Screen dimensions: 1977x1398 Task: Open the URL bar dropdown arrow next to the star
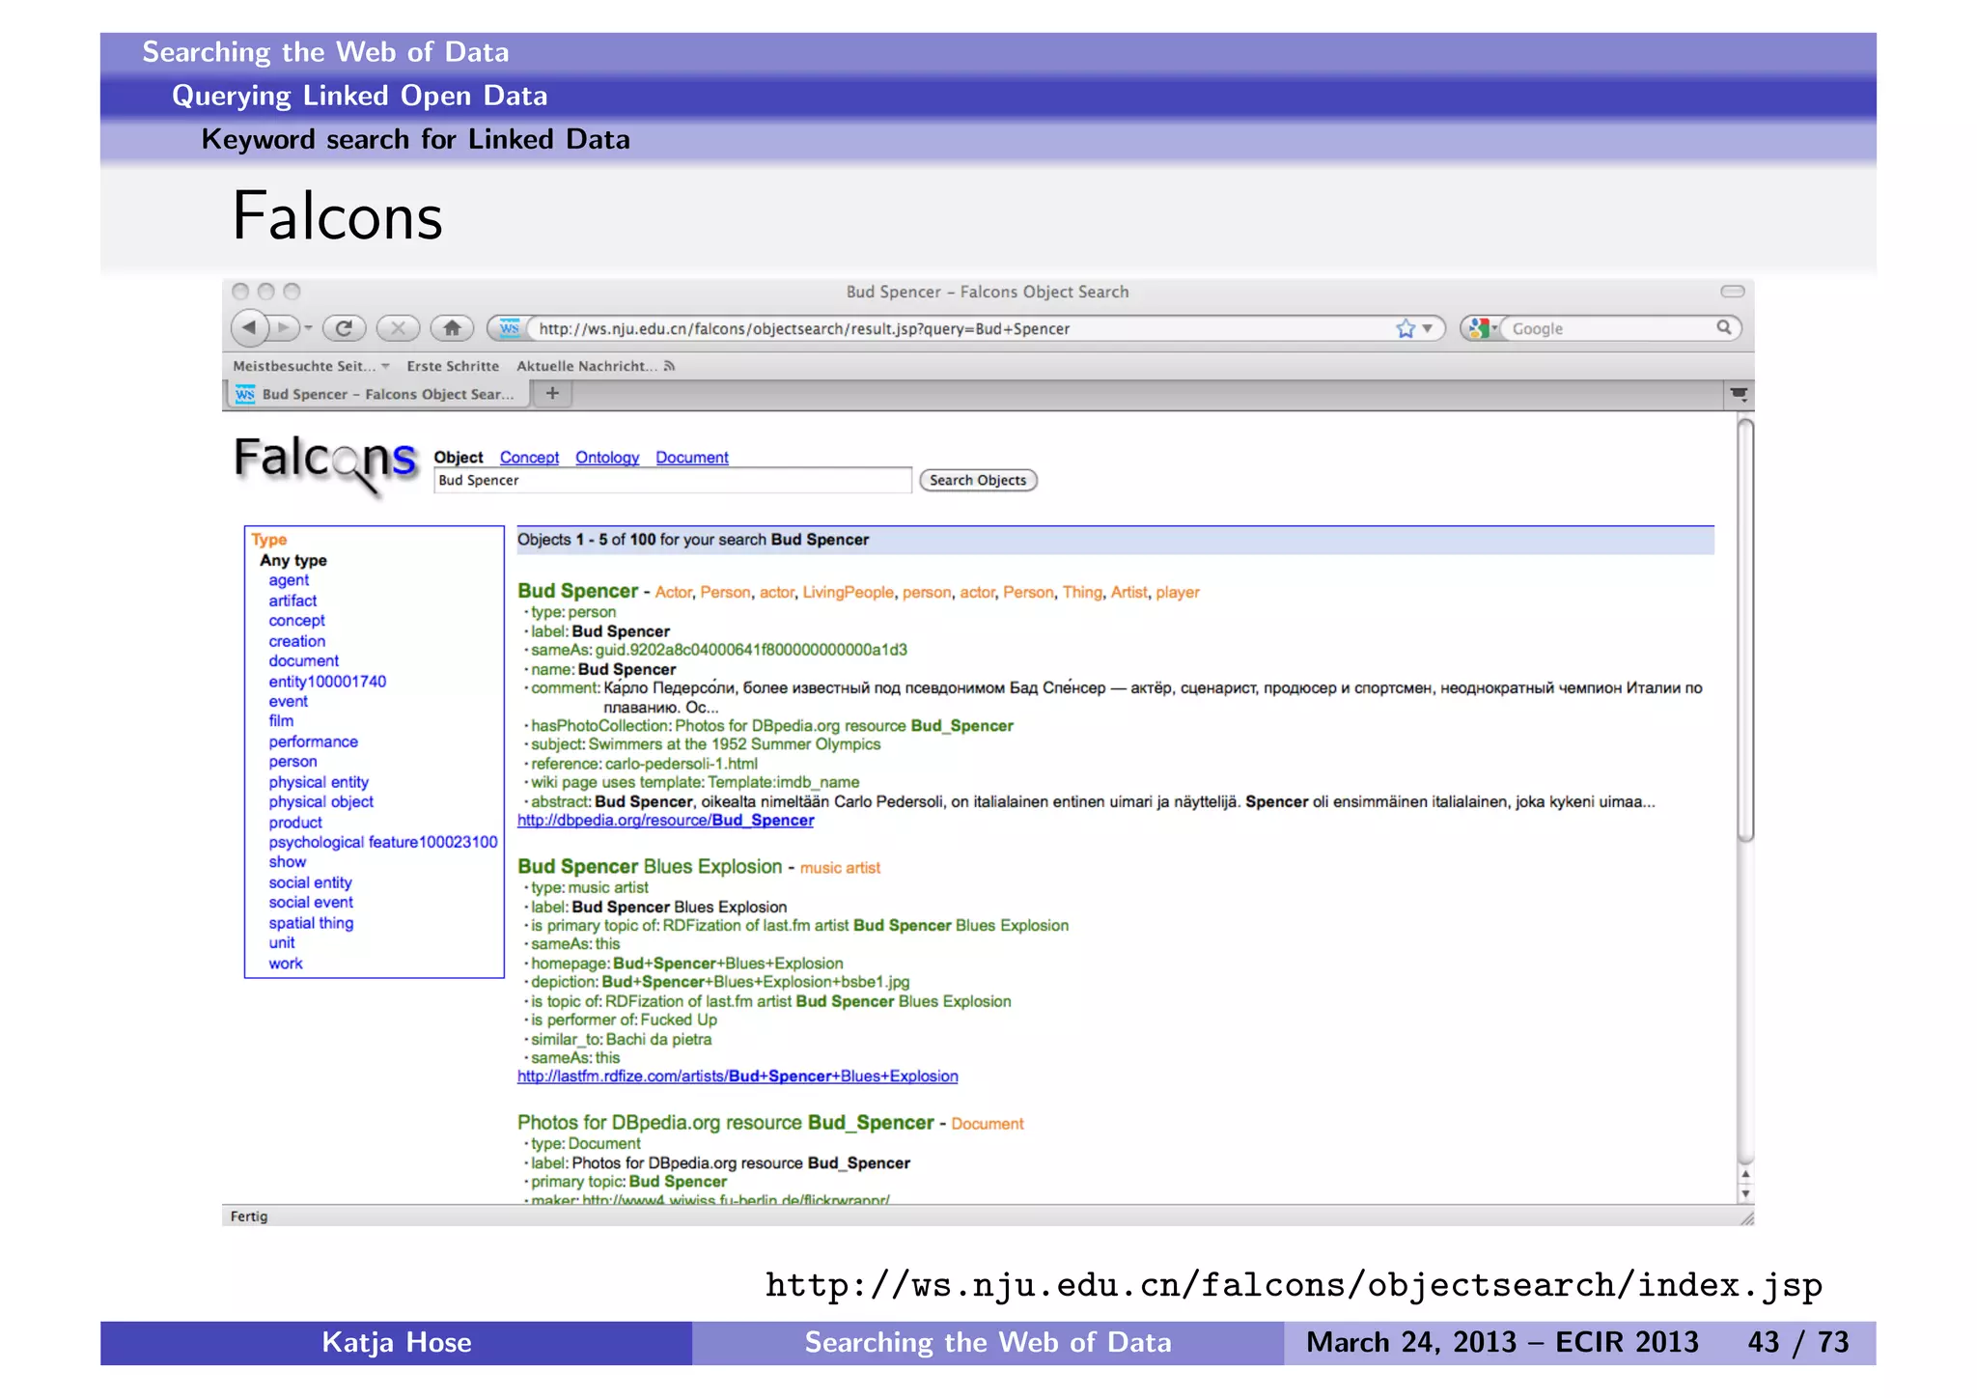click(x=1428, y=328)
